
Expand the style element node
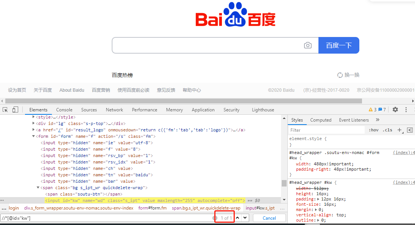tap(34, 117)
